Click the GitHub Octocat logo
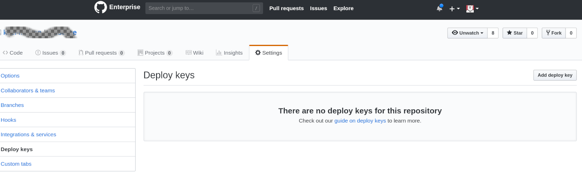The width and height of the screenshot is (582, 176). tap(100, 7)
